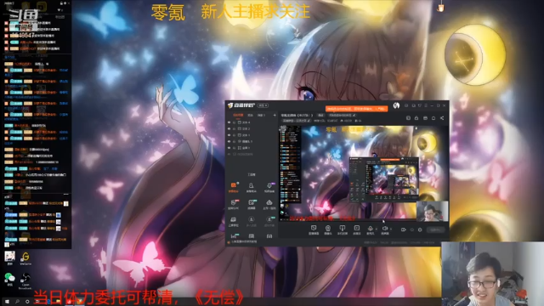
Task: Toggle visibility eye for the 文本 1 source
Action: pyautogui.click(x=229, y=135)
